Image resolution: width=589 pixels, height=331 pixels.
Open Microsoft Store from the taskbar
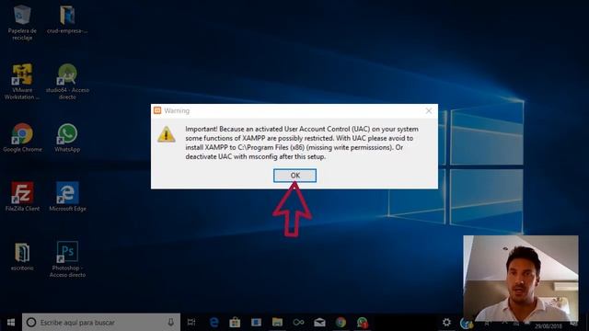[235, 322]
